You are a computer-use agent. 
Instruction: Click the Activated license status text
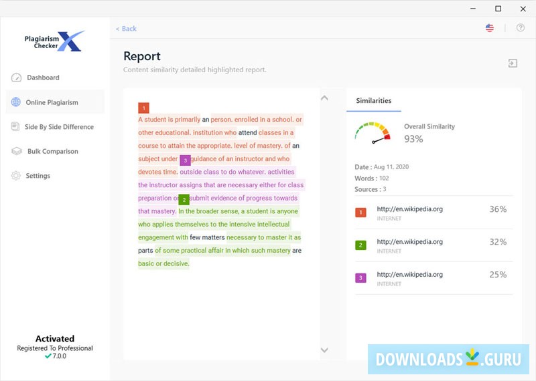click(x=55, y=338)
